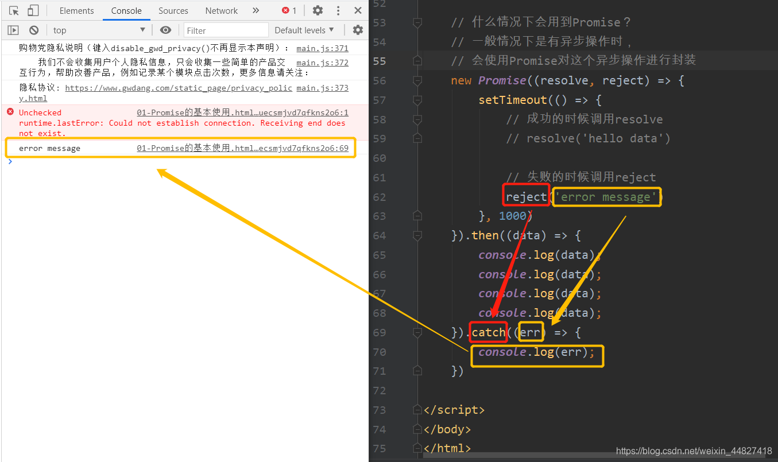778x462 pixels.
Task: Fold the code at line 56
Action: (x=417, y=80)
